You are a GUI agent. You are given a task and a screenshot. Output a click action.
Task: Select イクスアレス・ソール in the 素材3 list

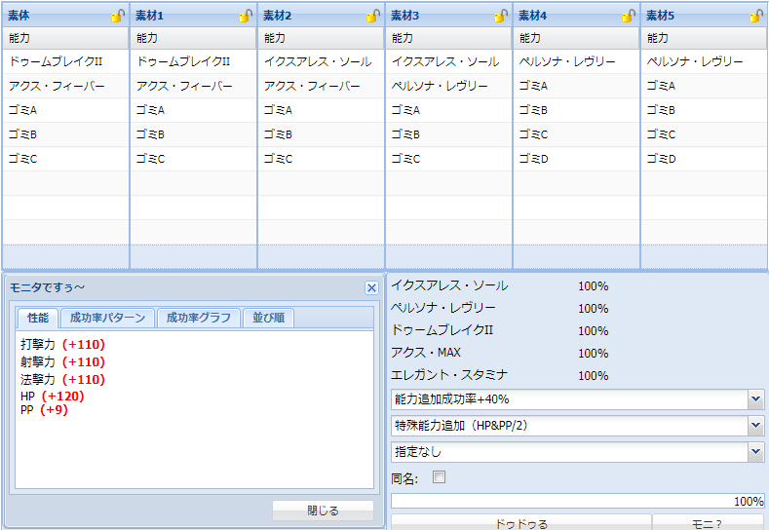(448, 61)
